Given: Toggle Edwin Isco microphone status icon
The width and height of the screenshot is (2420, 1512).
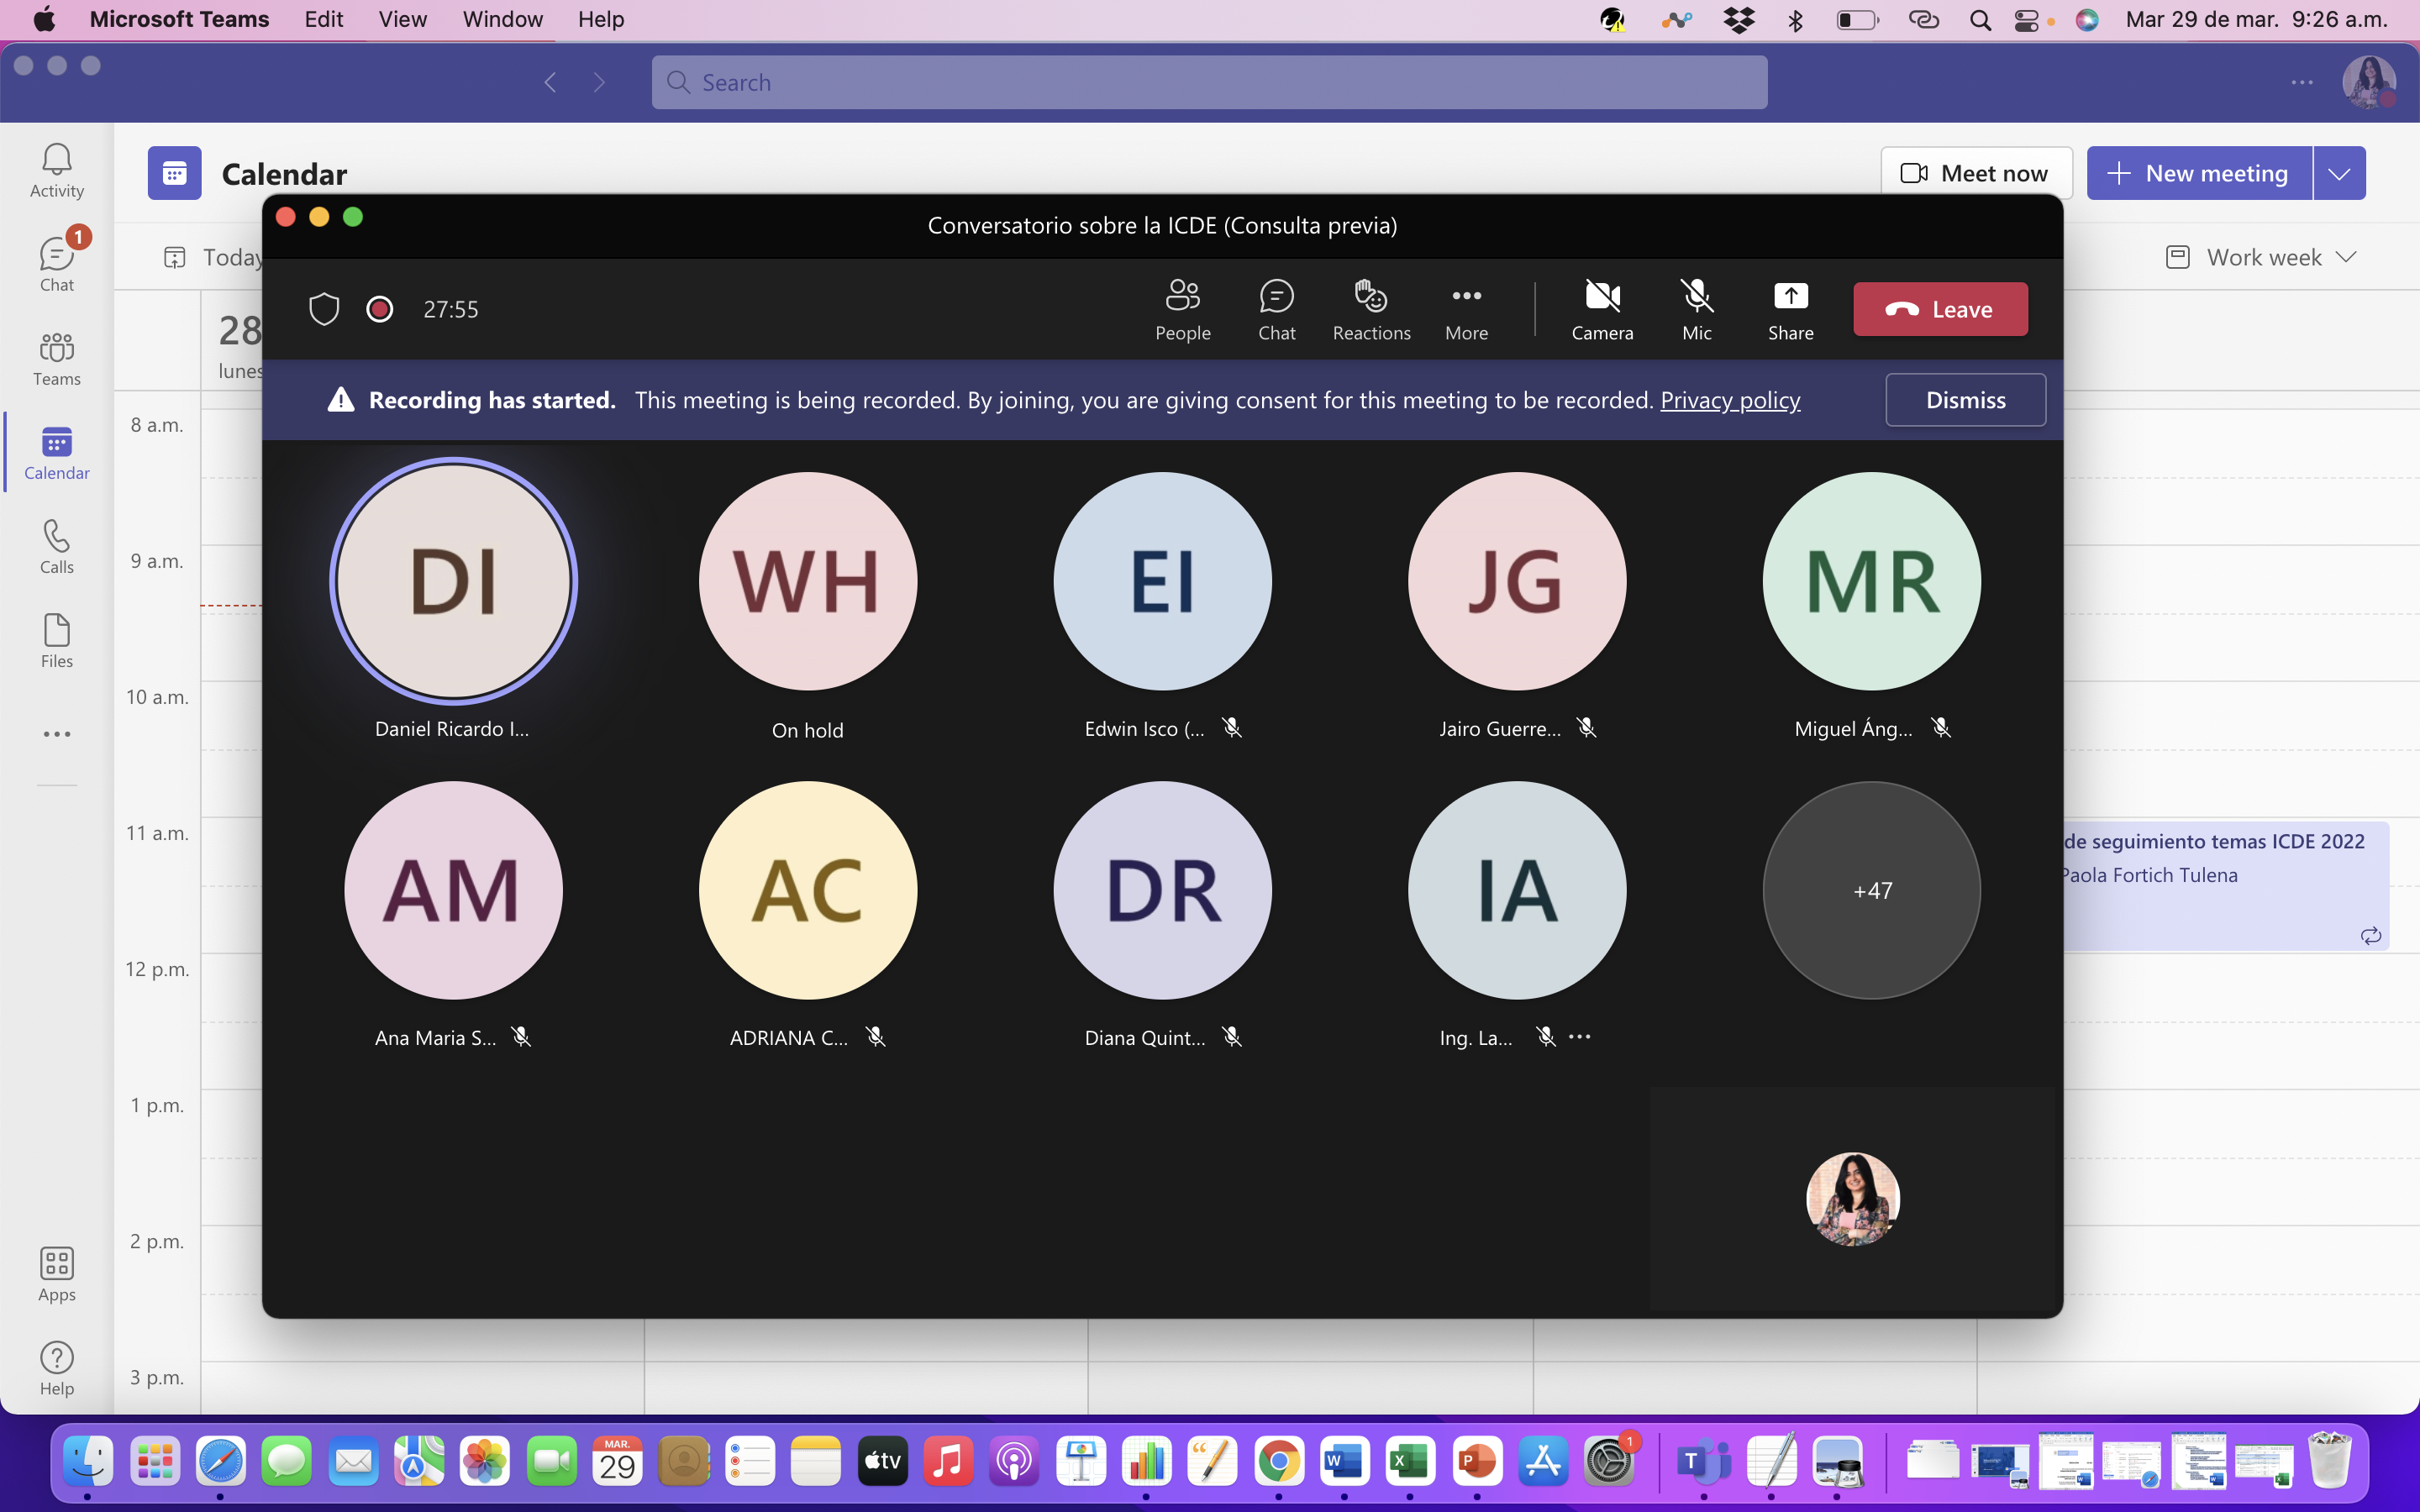Looking at the screenshot, I should tap(1232, 728).
